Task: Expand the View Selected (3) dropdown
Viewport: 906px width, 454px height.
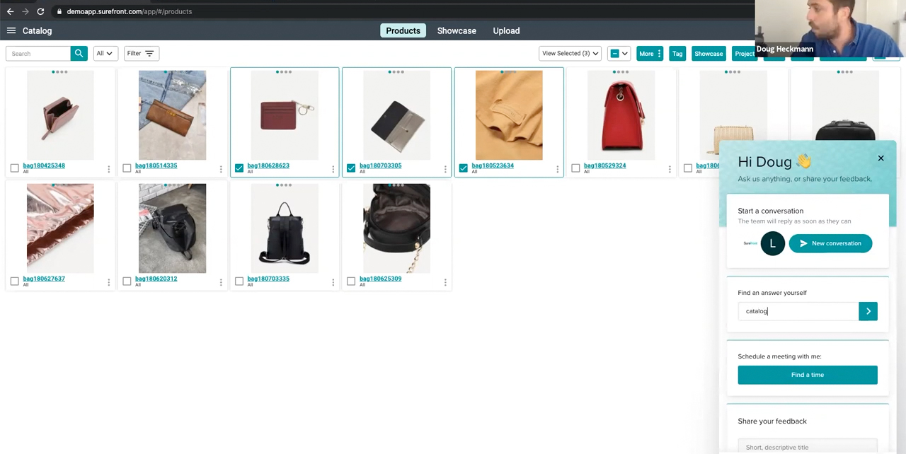Action: [570, 53]
